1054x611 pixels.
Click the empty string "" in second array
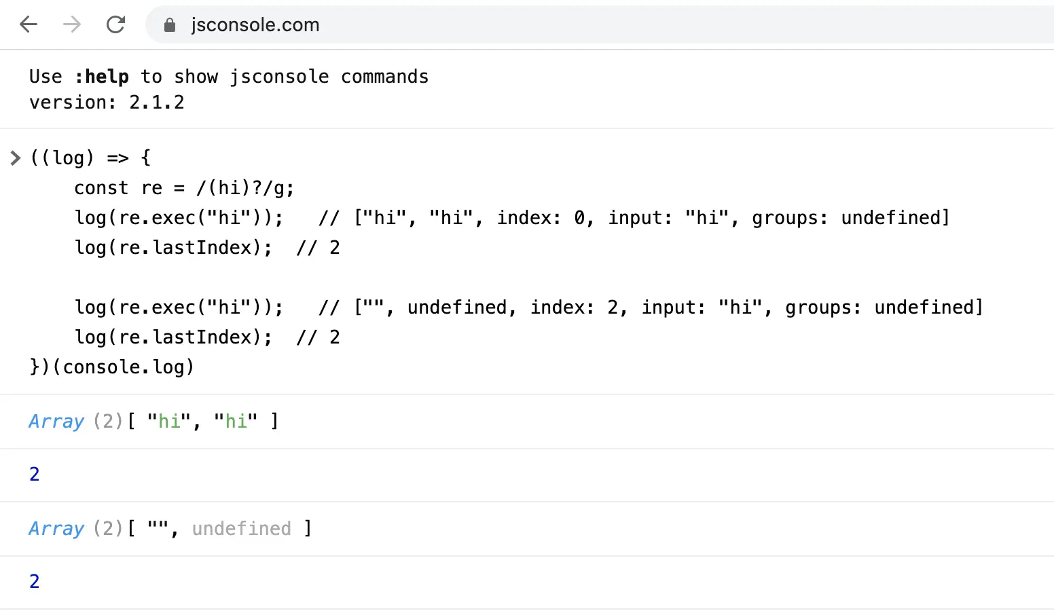click(x=158, y=529)
